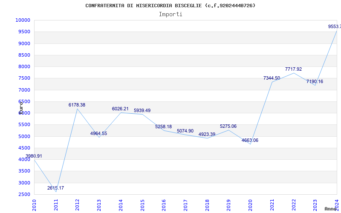Image resolution: width=341 pixels, height=213 pixels.
Task: Select the data label 4663.06
Action: click(250, 140)
